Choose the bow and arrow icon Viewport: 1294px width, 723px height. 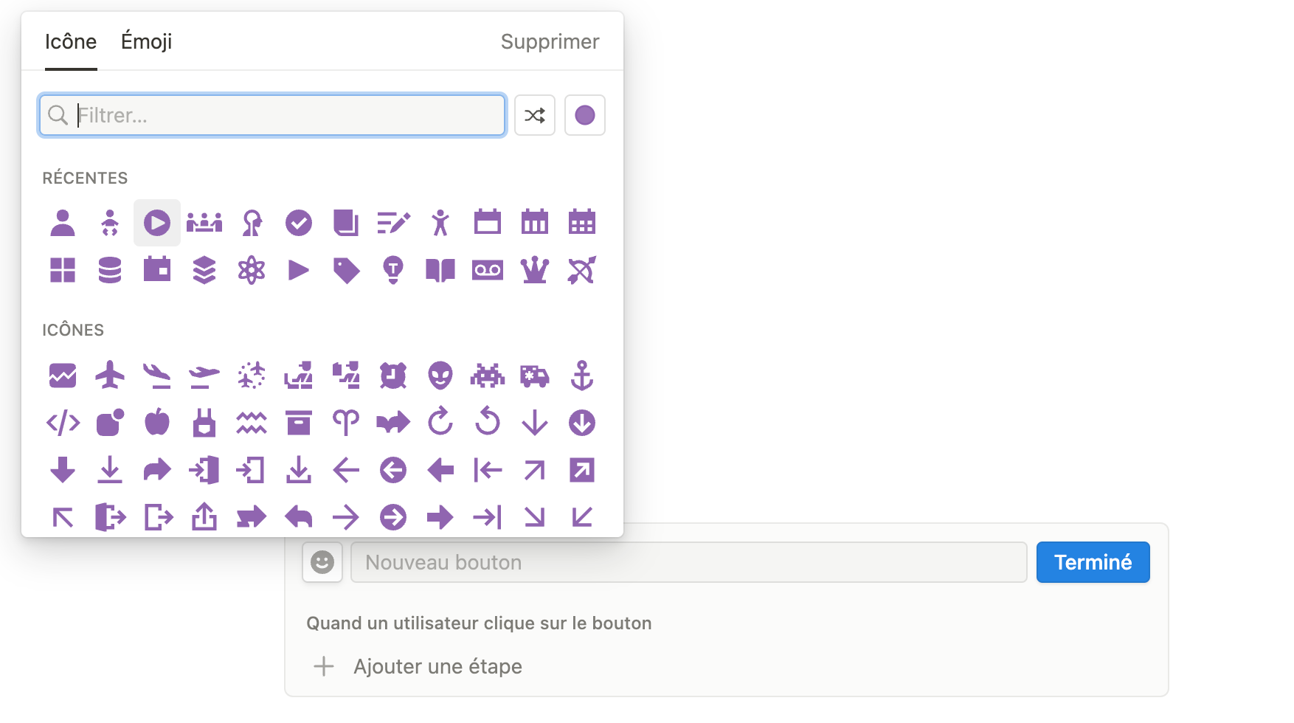tap(582, 270)
